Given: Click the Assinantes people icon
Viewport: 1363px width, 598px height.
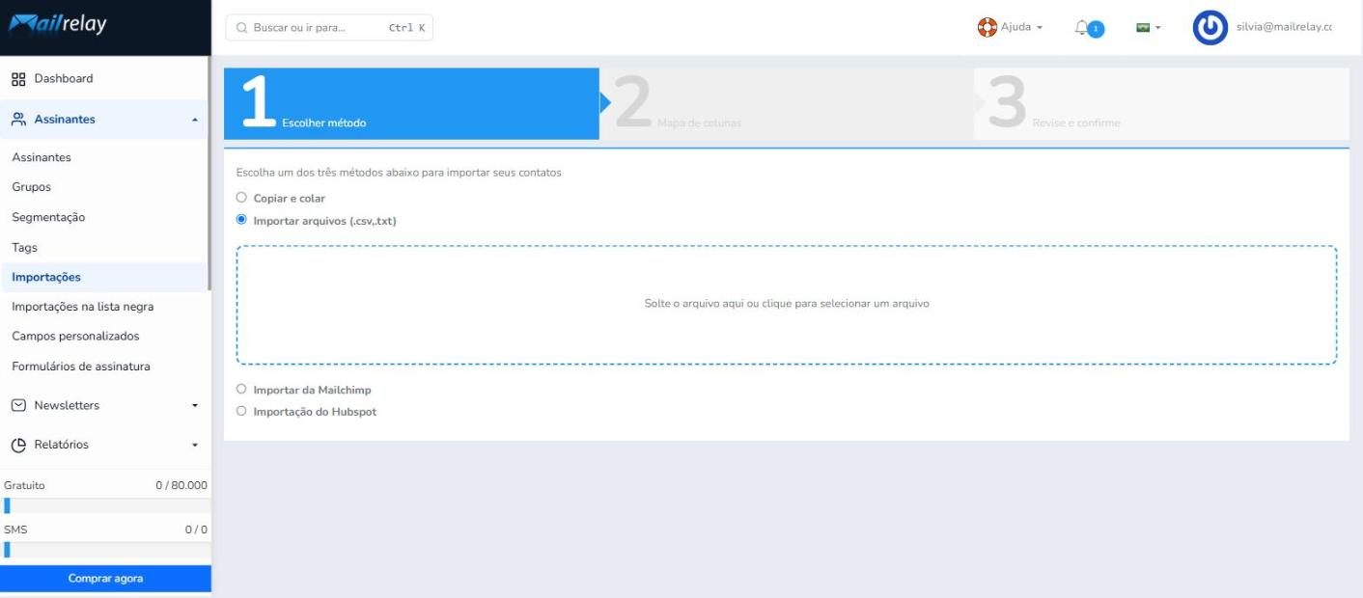Looking at the screenshot, I should pyautogui.click(x=18, y=120).
